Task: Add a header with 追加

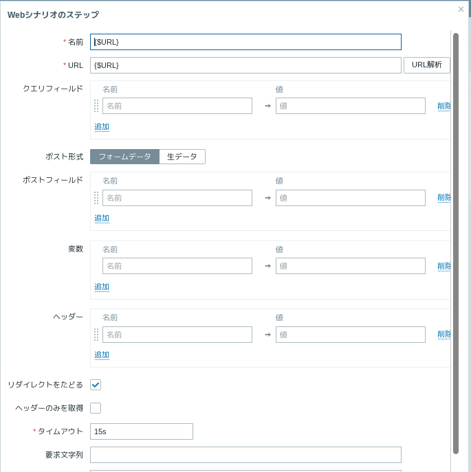Action: (102, 355)
